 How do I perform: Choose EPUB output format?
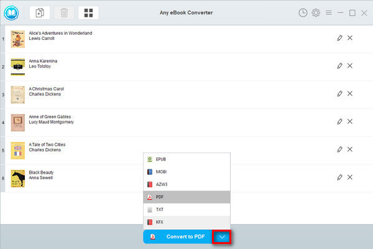[x=186, y=159]
